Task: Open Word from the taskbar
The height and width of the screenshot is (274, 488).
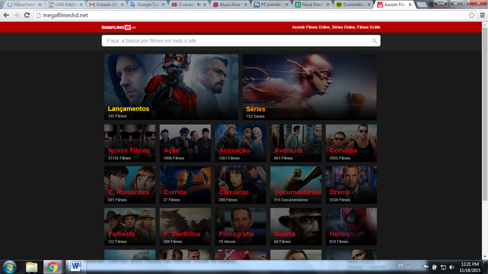Action: click(x=75, y=266)
